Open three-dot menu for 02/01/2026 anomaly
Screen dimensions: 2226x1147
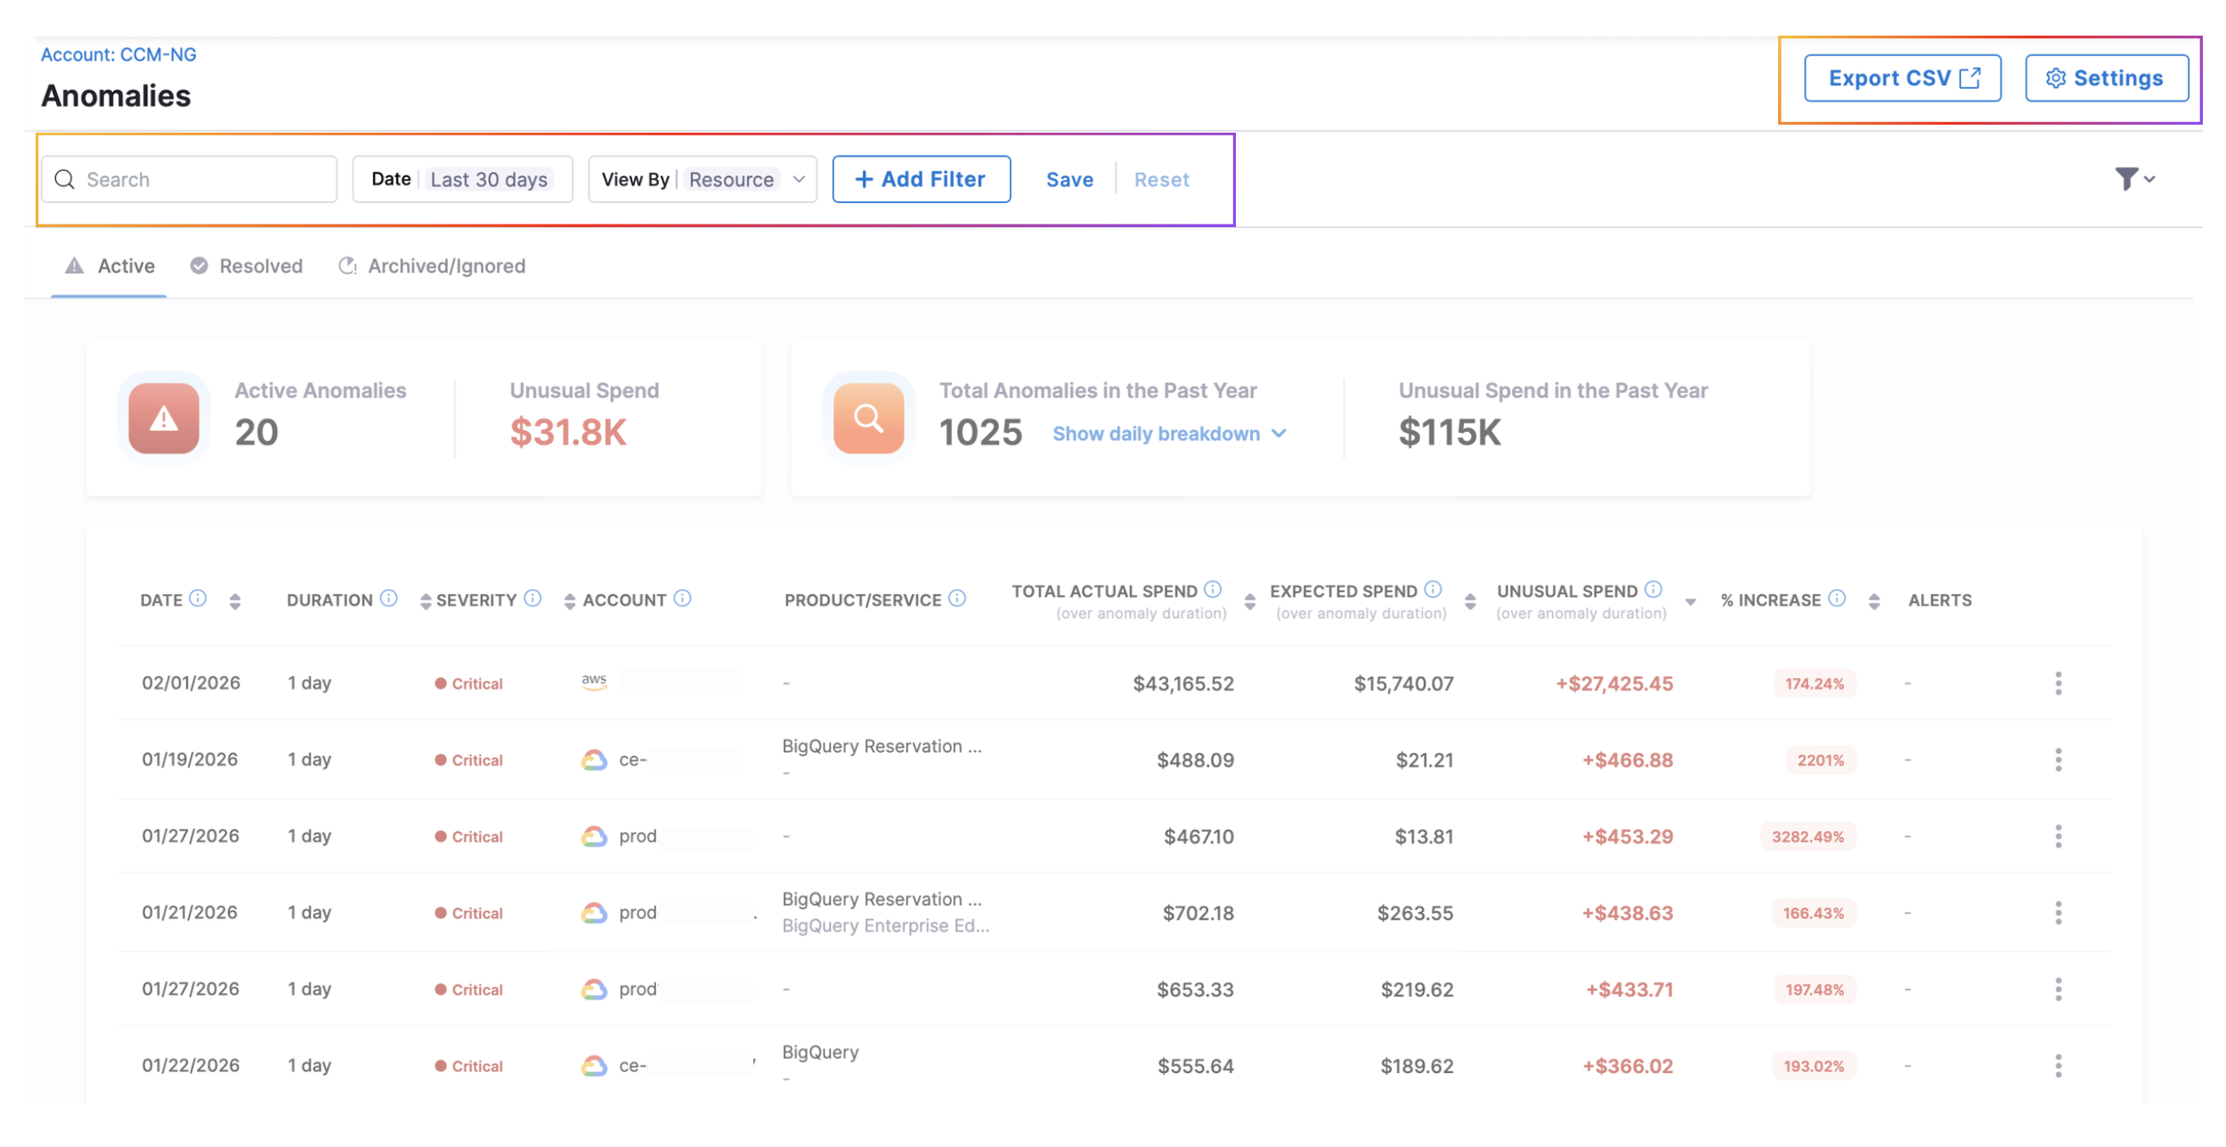click(x=2058, y=683)
